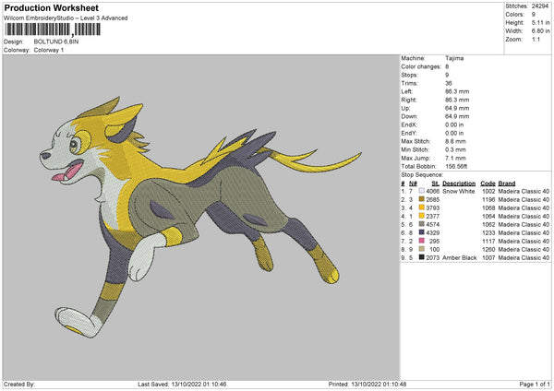Screen dimensions: 554x391
Task: Click the 'Page 1 of 1' footer text
Action: (x=535, y=384)
